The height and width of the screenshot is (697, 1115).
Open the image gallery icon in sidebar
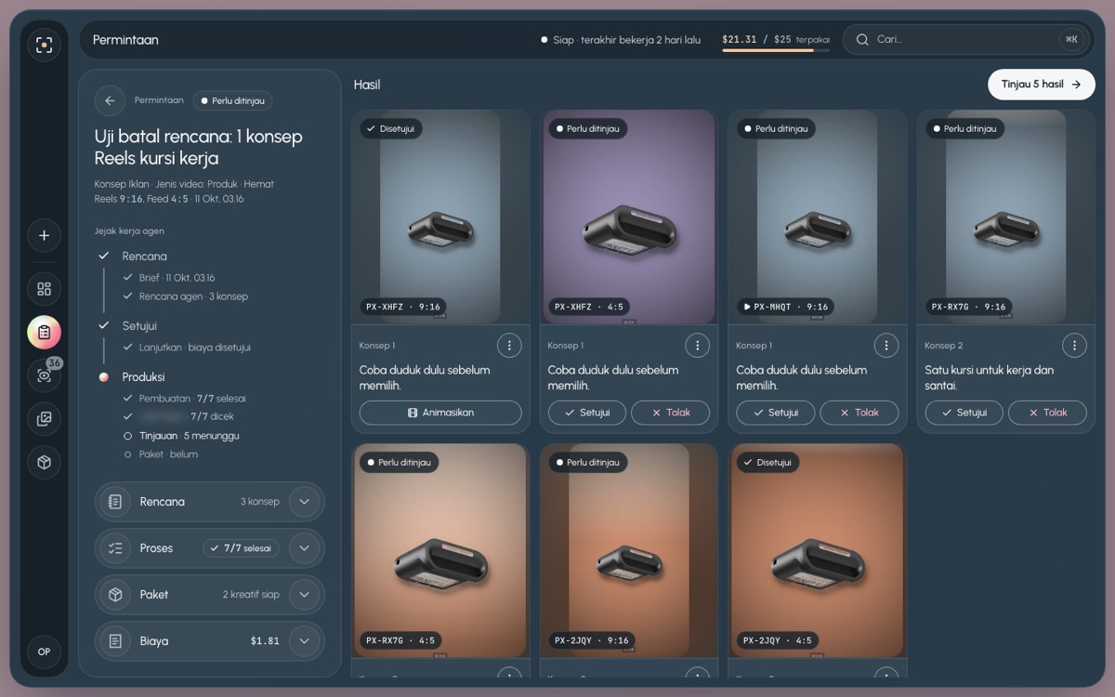pyautogui.click(x=44, y=419)
